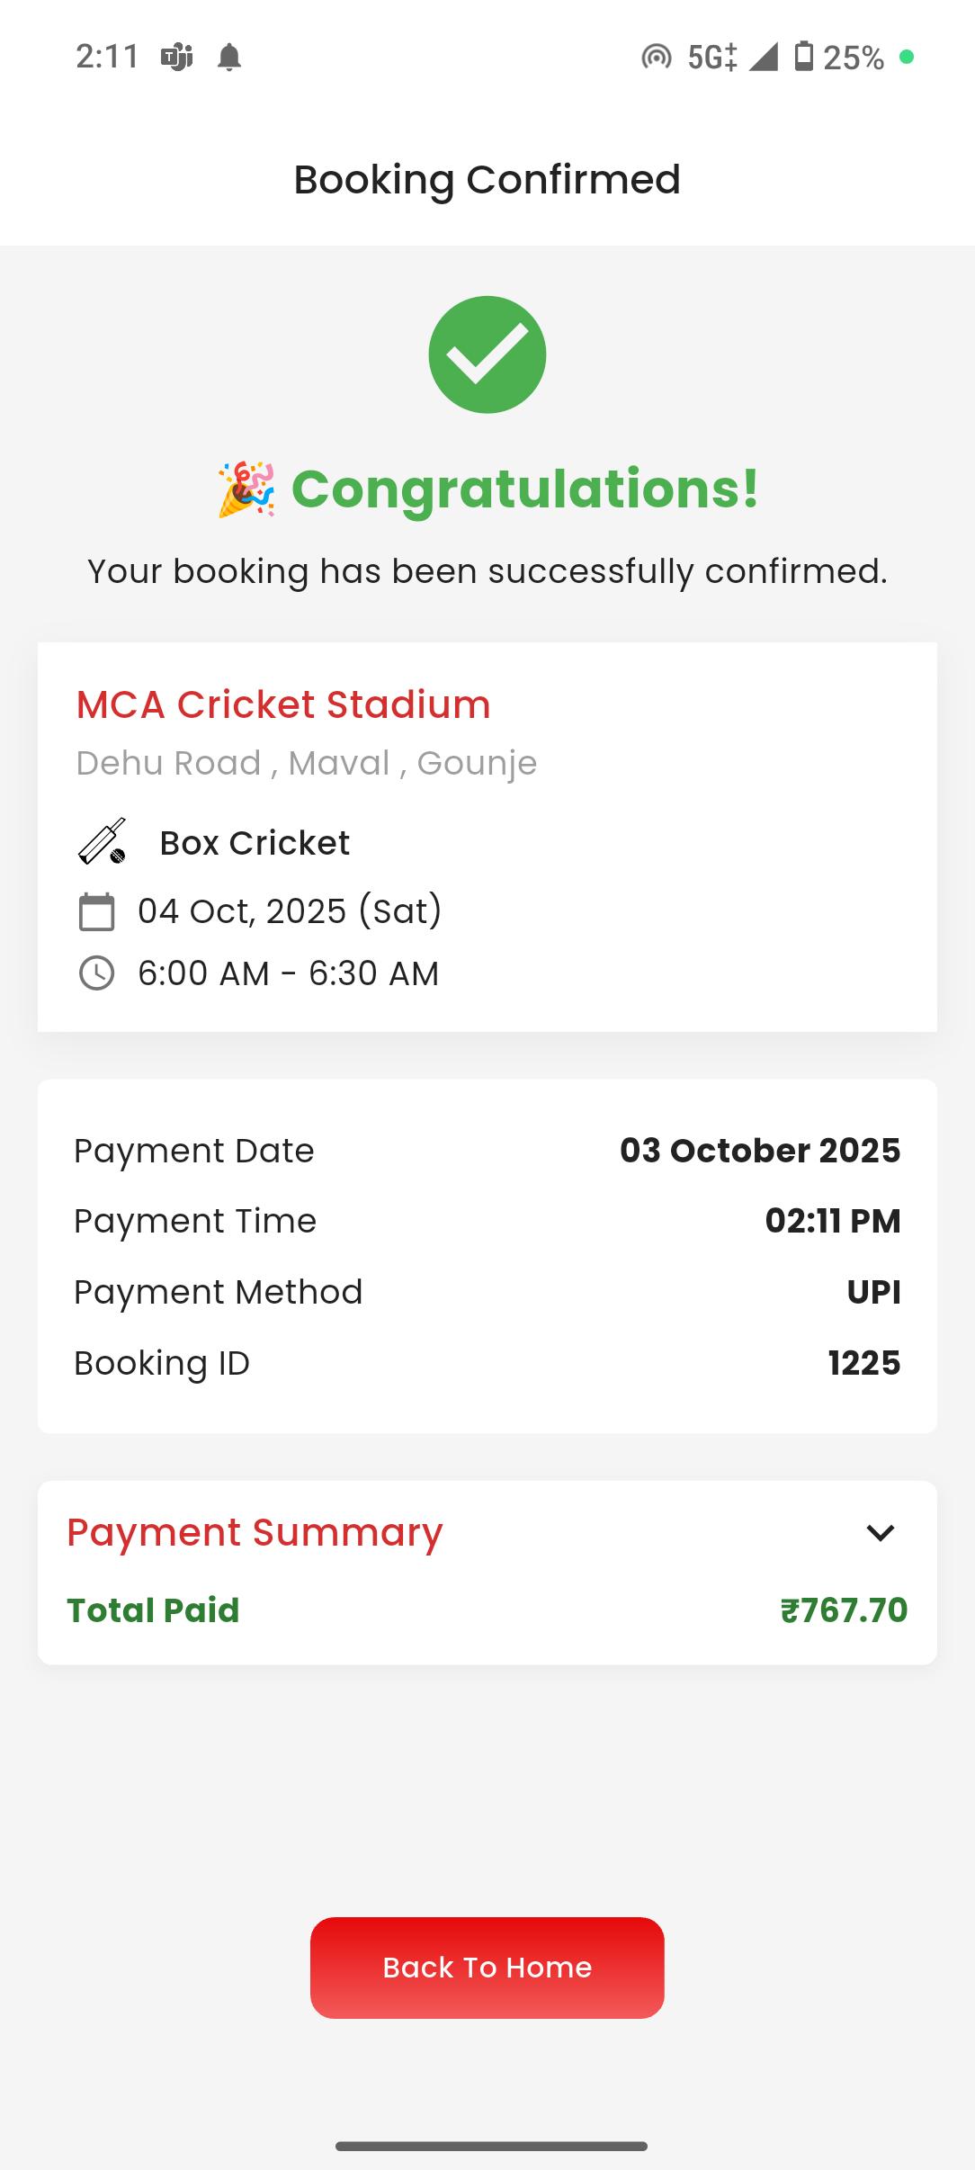Click the Payment Summary heading
975x2170 pixels.
pos(255,1532)
